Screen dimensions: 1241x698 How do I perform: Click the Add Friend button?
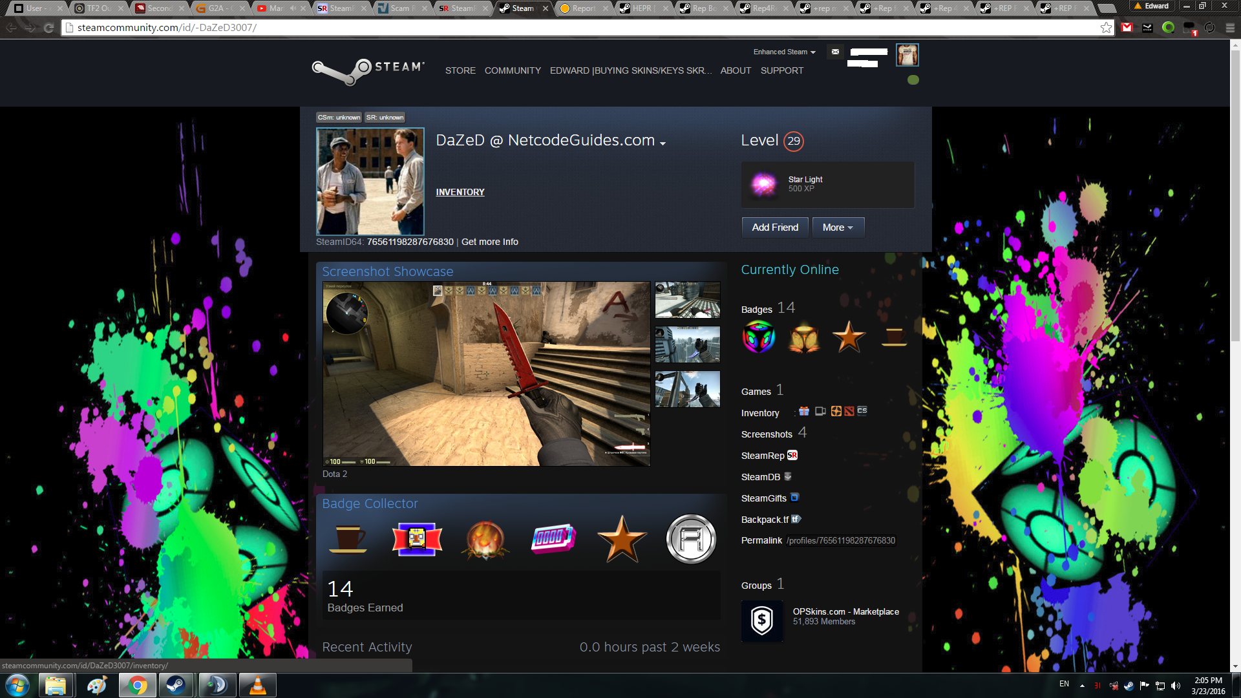(775, 227)
